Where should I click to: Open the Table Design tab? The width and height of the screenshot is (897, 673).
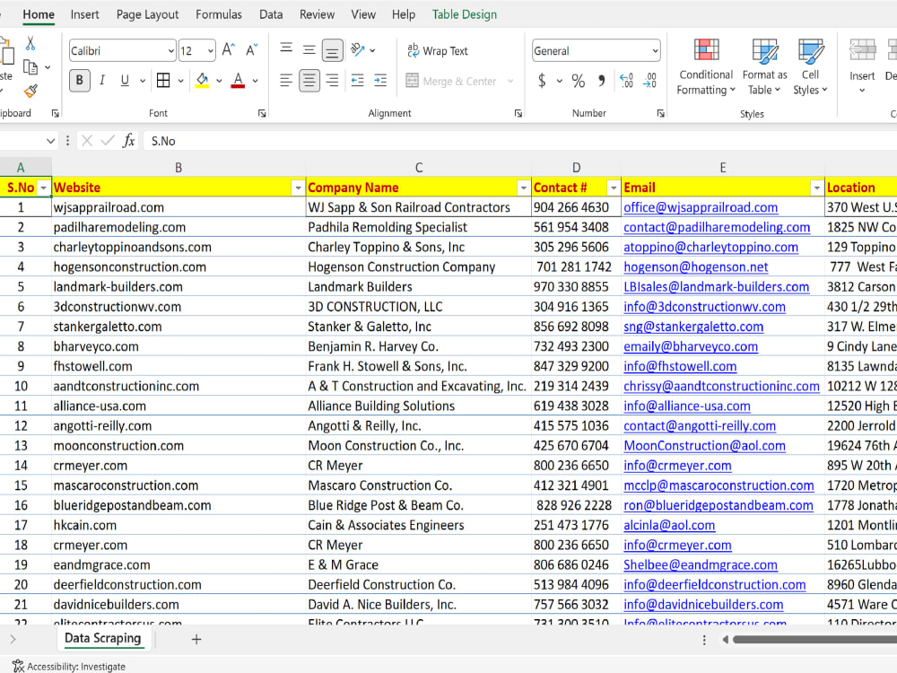[465, 14]
